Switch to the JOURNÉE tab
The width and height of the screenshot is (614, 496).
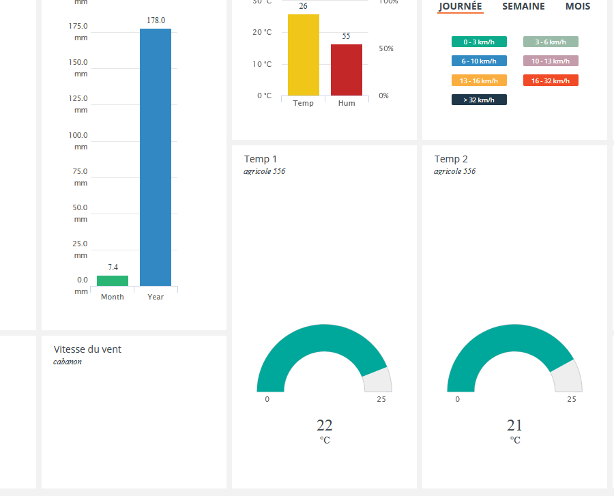click(460, 6)
